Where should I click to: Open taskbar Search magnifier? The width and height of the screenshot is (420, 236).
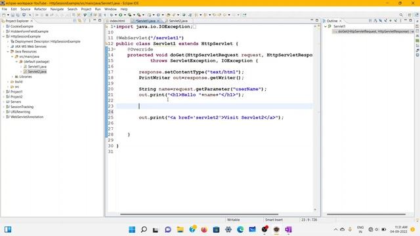pos(144,229)
